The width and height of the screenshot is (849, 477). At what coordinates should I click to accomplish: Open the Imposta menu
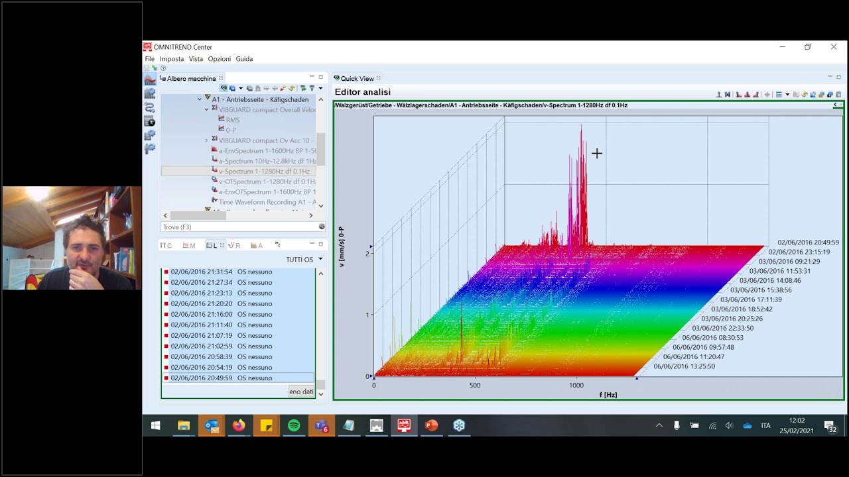(172, 59)
